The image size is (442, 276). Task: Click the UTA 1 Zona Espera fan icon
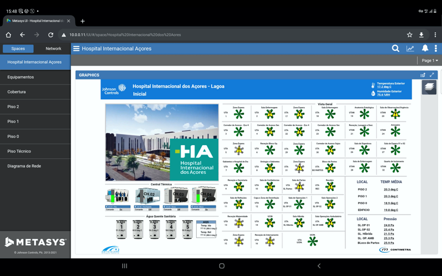pos(239,114)
